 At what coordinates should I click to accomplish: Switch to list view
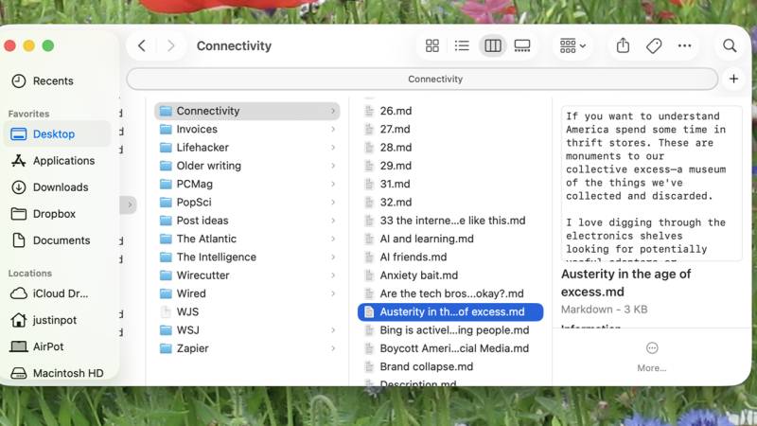[462, 45]
